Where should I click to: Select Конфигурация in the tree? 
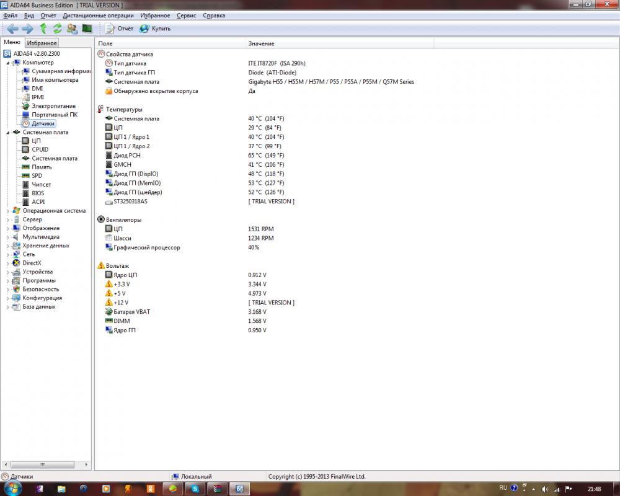coord(37,298)
